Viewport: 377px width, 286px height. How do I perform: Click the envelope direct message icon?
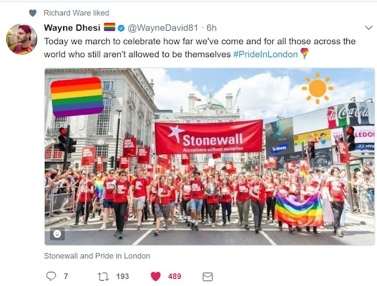(207, 277)
